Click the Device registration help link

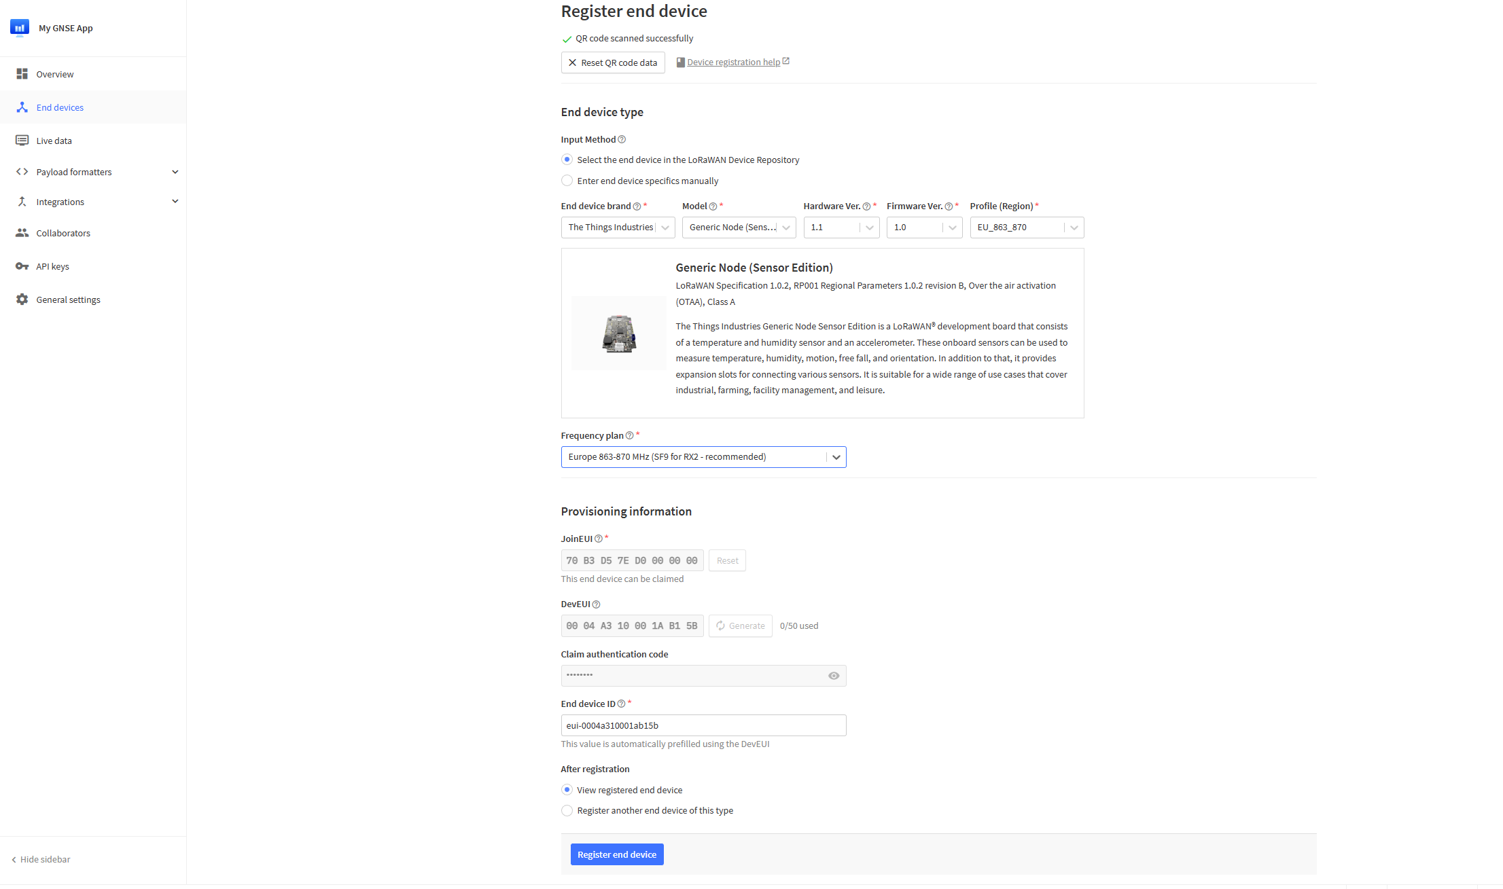click(732, 61)
